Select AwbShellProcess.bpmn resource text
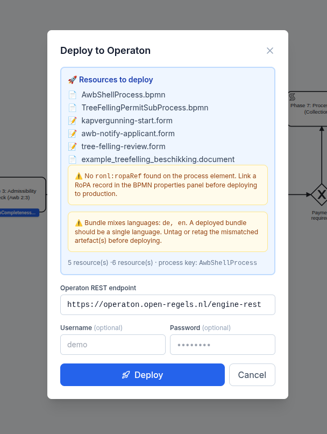Image resolution: width=327 pixels, height=434 pixels. 123,95
